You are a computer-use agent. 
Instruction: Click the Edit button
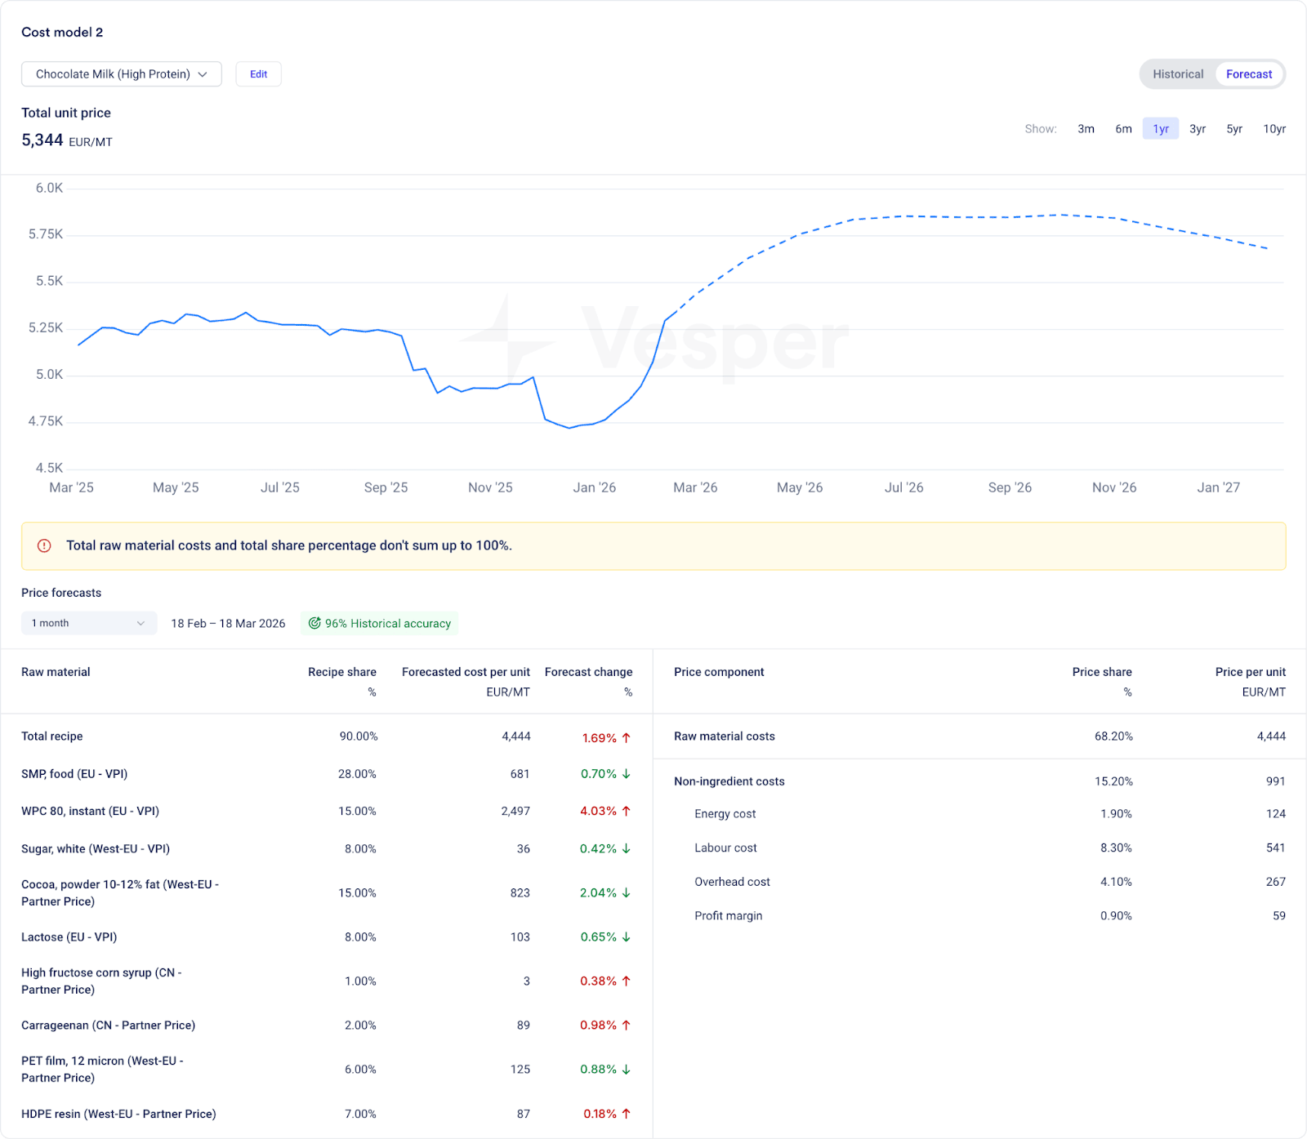click(258, 74)
